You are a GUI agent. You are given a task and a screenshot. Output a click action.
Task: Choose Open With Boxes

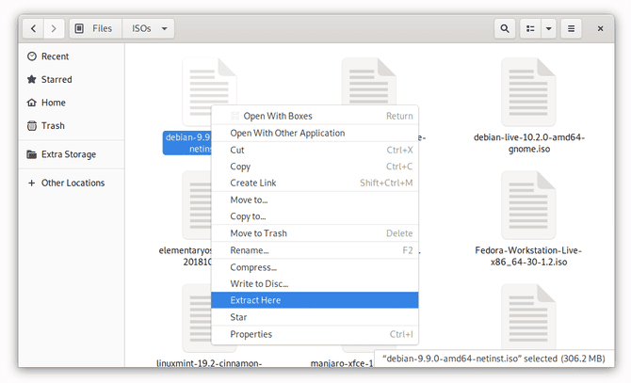[x=315, y=116]
